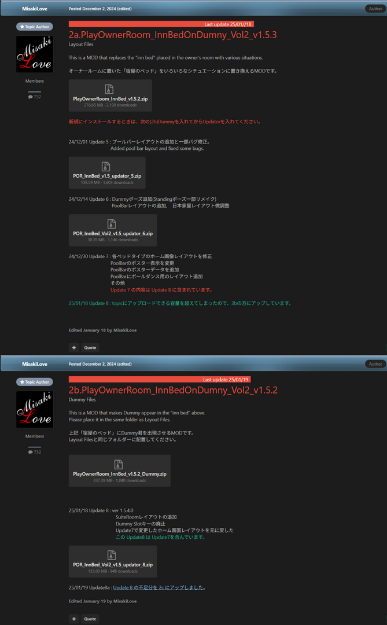Viewport: 387px width, 625px height.
Task: Click the MisakiLove avatar in the 2b post
Action: pyautogui.click(x=35, y=409)
